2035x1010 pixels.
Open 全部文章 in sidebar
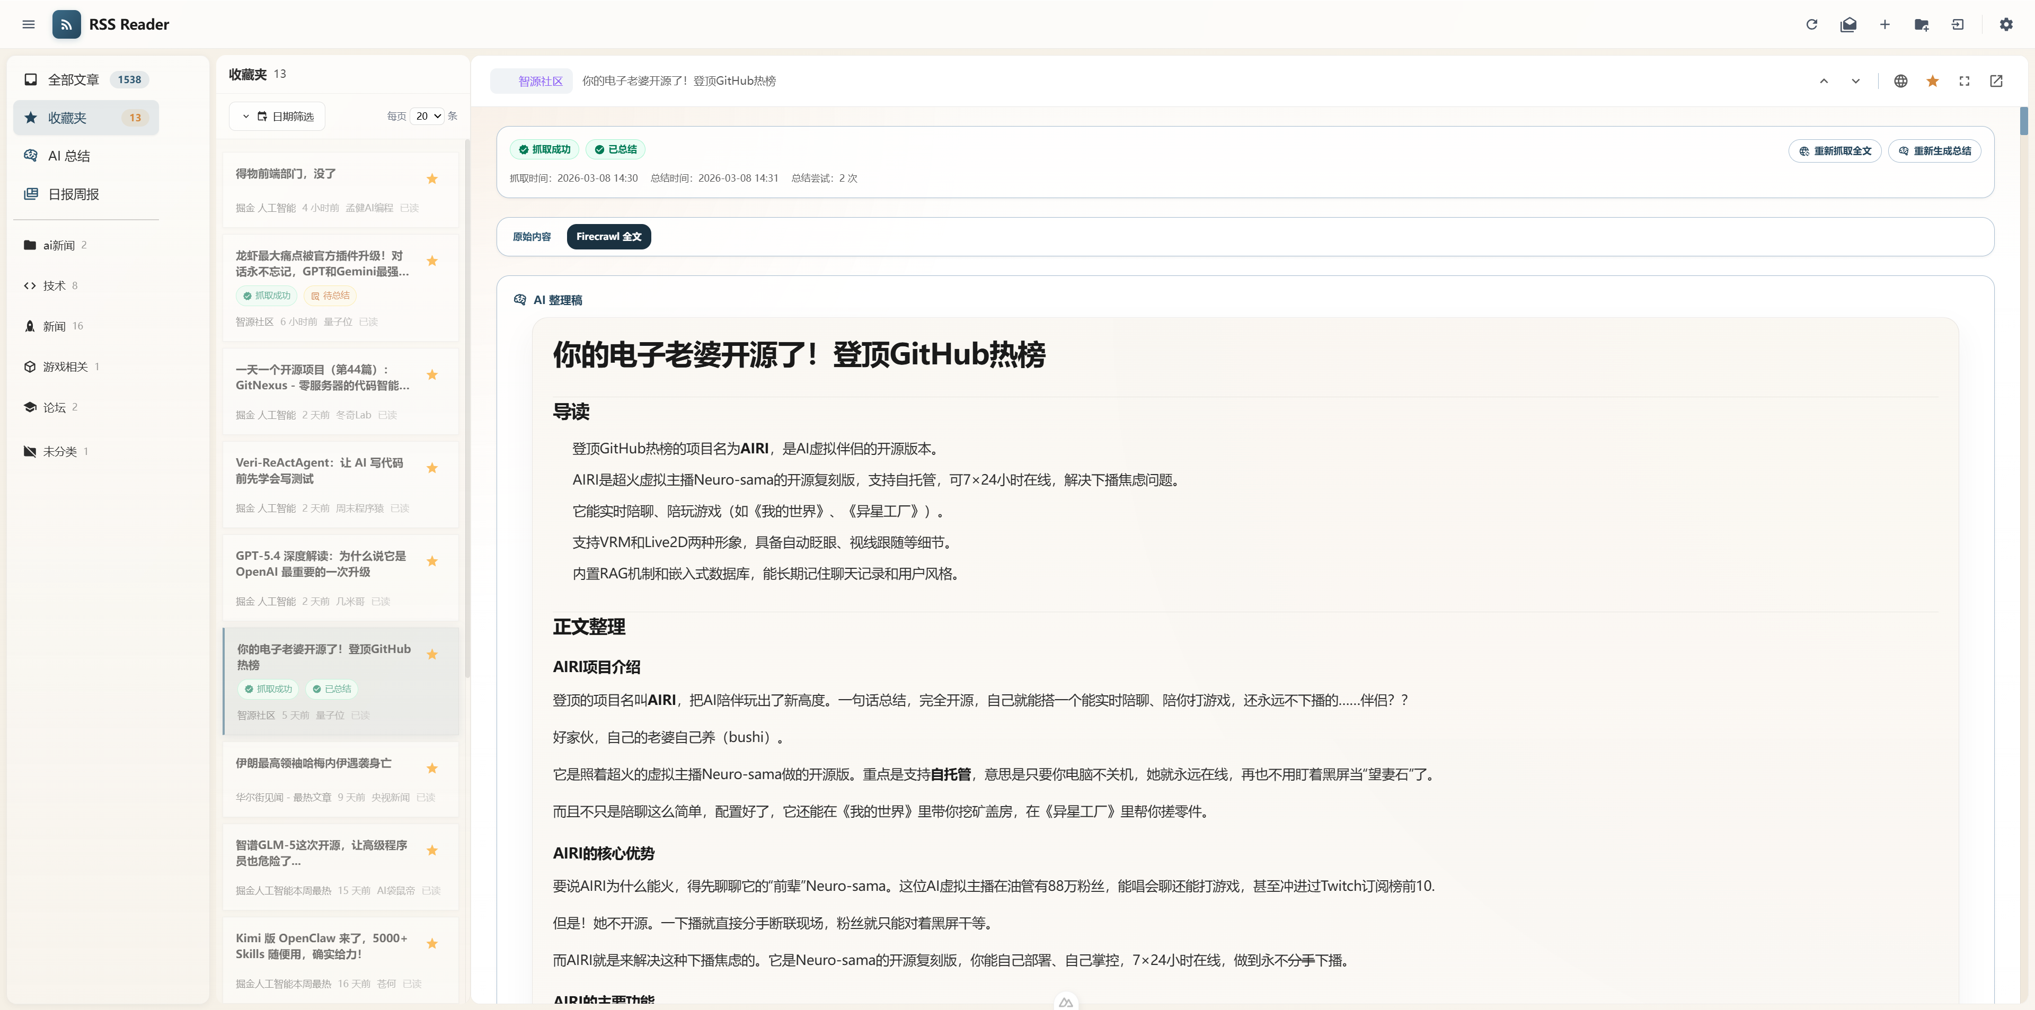pos(86,80)
